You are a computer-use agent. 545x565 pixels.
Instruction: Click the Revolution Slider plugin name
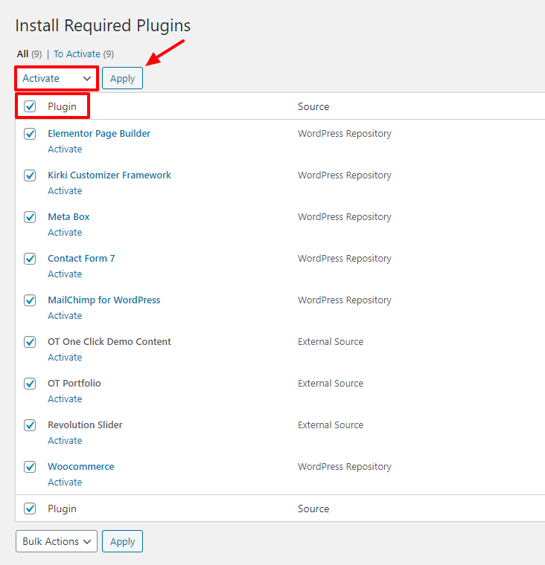pyautogui.click(x=85, y=424)
